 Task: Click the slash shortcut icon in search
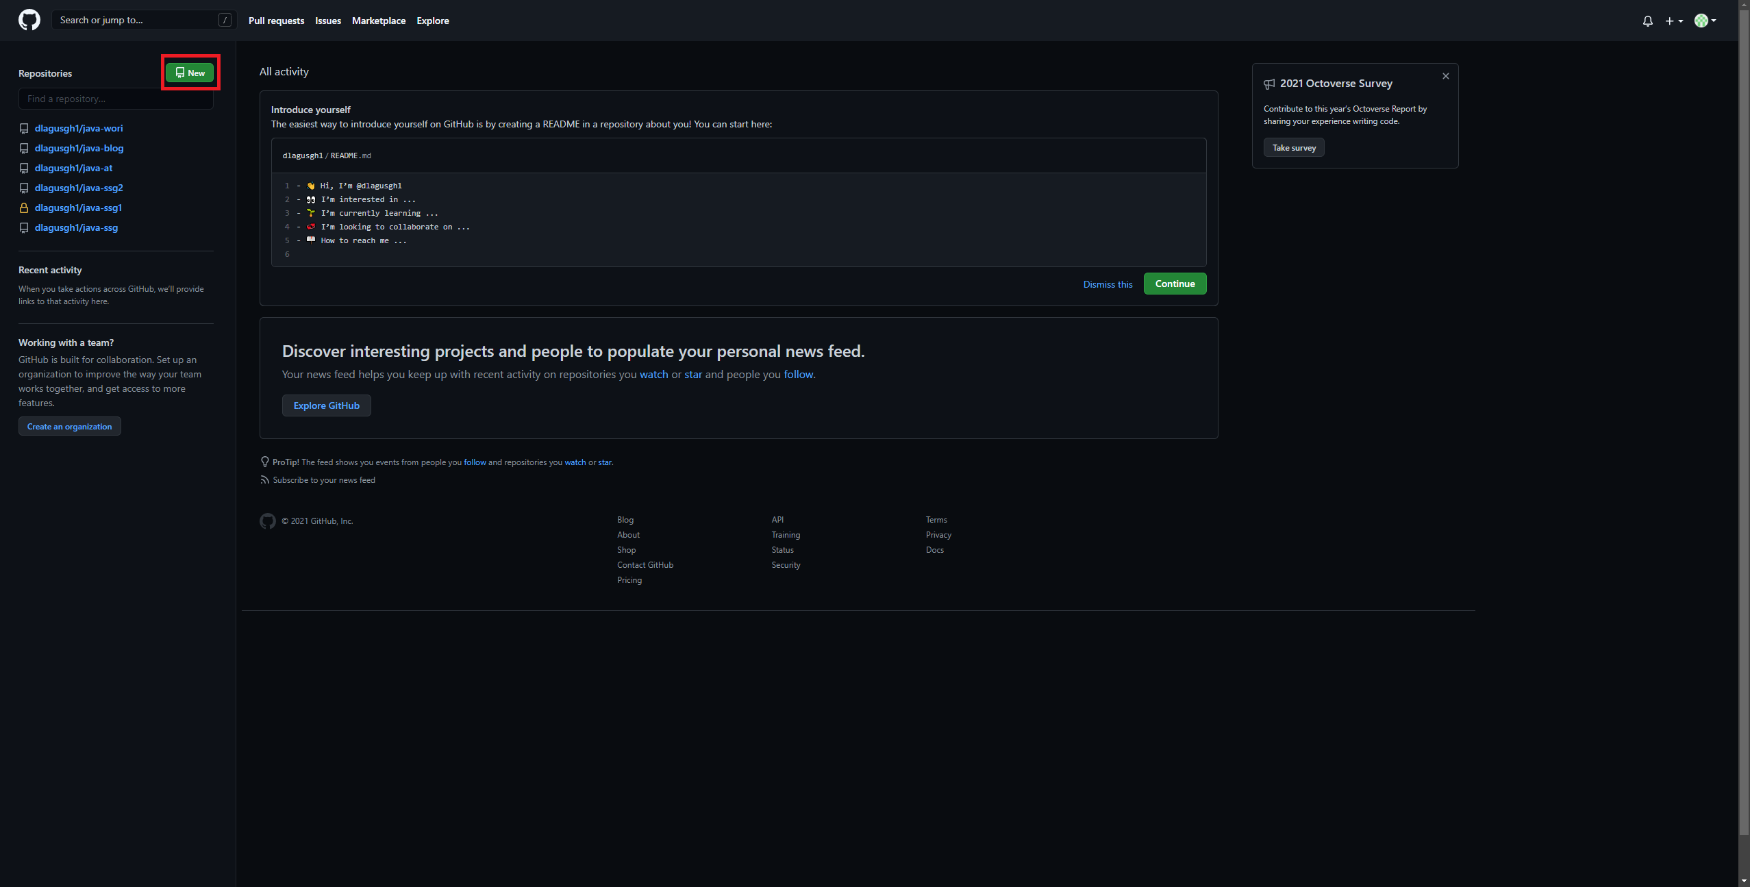[x=225, y=20]
